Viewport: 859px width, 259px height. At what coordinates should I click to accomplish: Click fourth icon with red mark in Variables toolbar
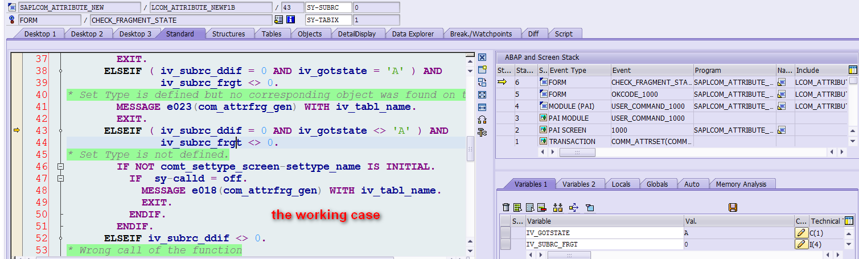click(x=541, y=208)
